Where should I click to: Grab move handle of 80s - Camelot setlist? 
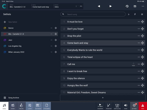(56, 34)
